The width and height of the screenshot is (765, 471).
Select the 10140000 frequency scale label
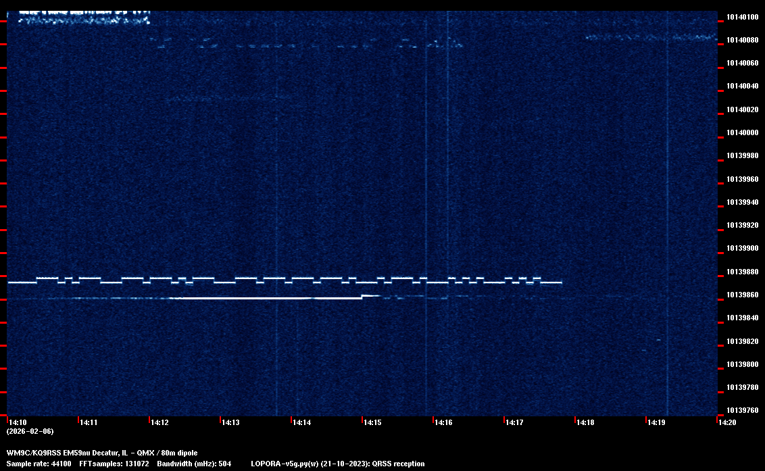(741, 132)
